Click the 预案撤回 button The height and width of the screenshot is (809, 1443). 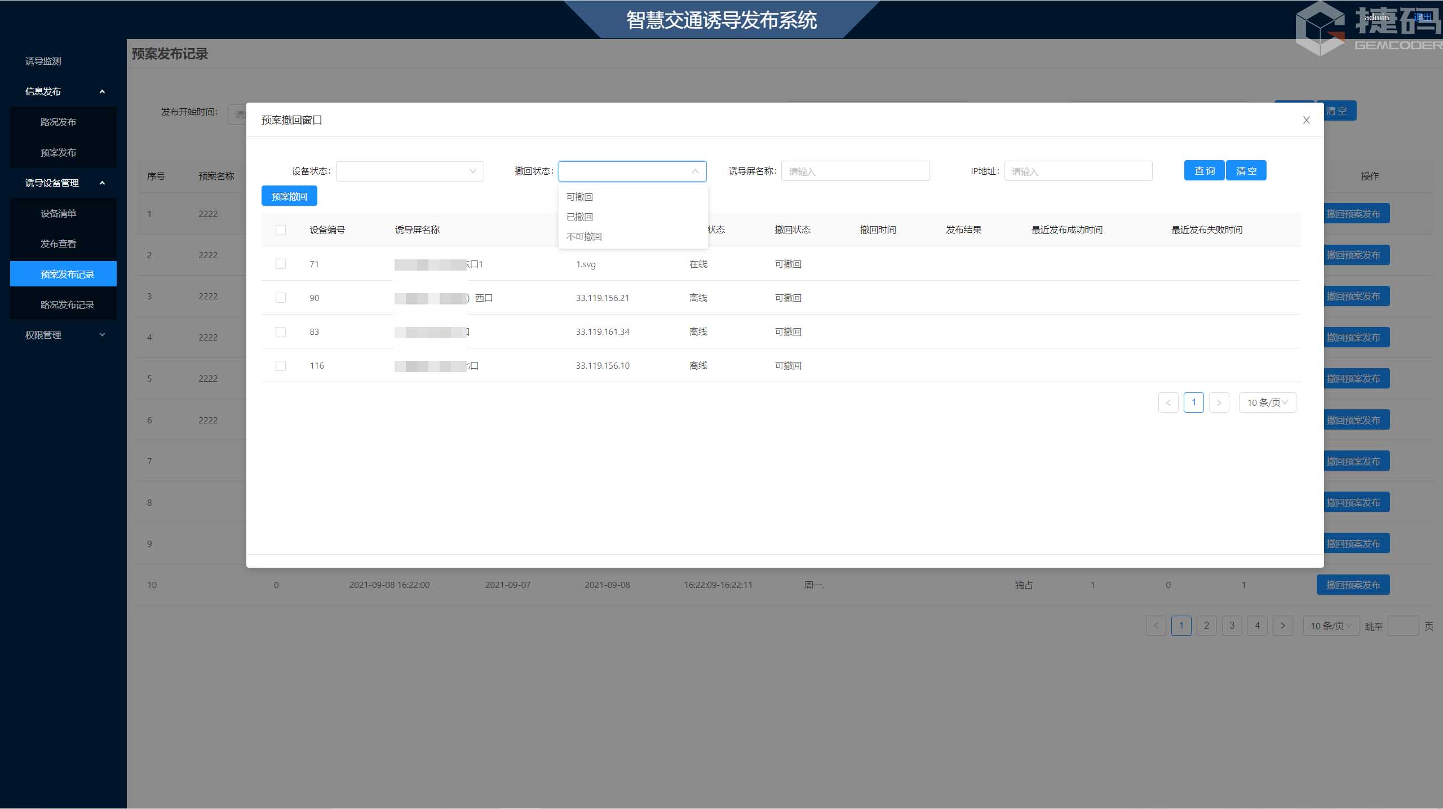click(x=289, y=196)
